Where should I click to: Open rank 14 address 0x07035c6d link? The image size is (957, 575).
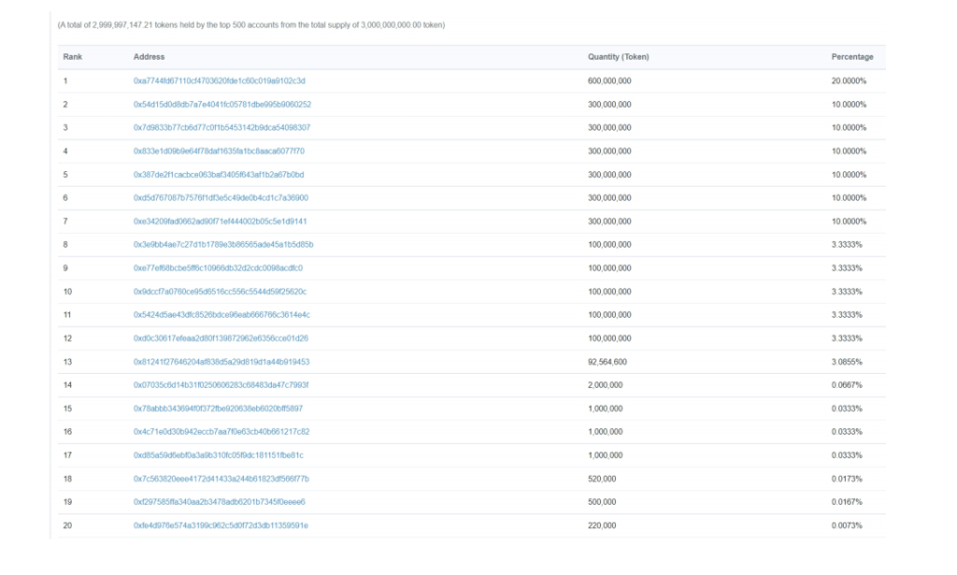[221, 385]
